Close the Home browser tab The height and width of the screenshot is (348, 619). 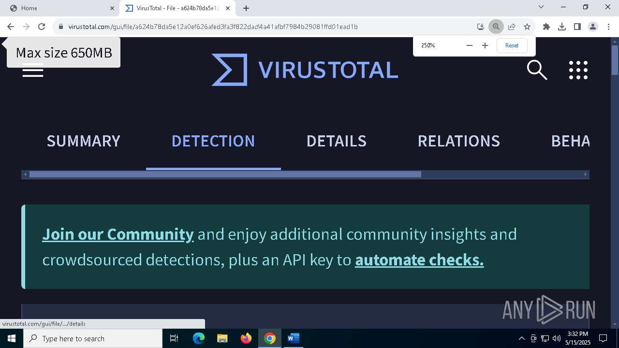pyautogui.click(x=112, y=8)
